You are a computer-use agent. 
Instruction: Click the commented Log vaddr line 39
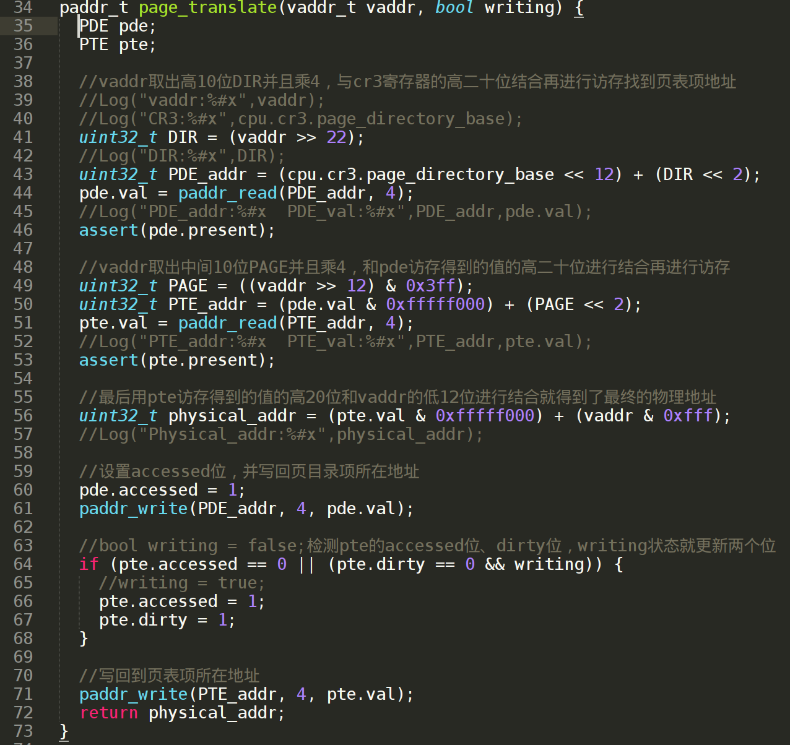pos(202,100)
